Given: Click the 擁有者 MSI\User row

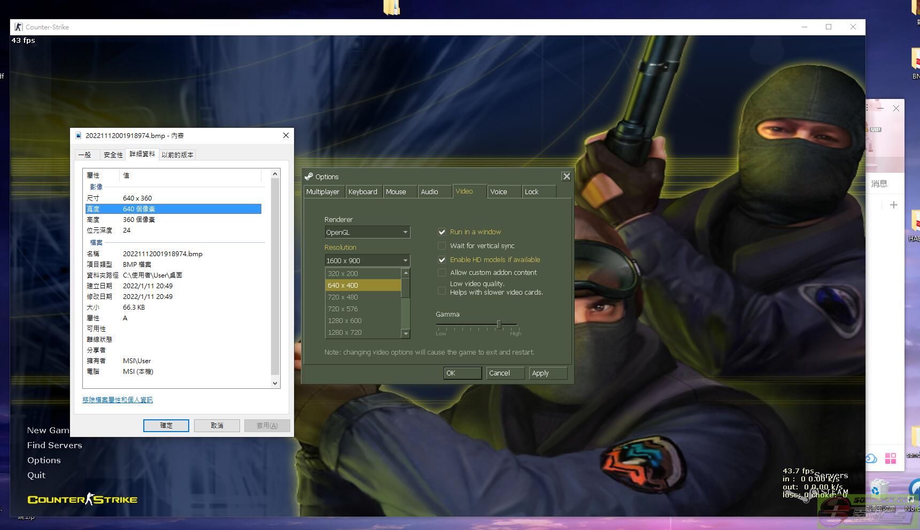Looking at the screenshot, I should point(173,360).
